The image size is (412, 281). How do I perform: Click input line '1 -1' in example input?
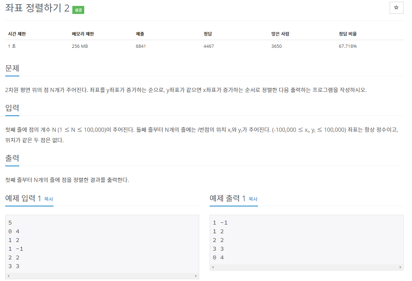(15, 249)
